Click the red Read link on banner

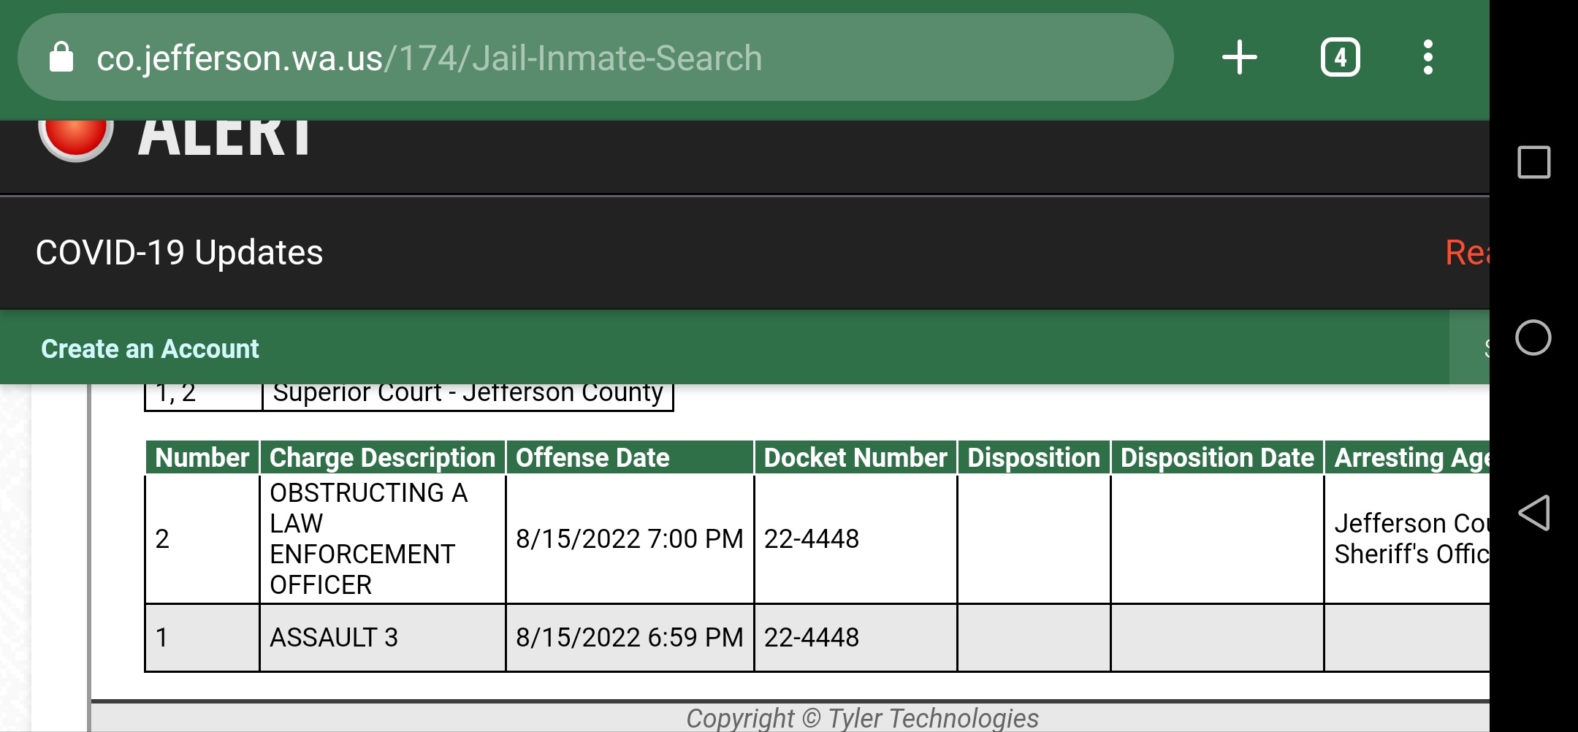(1467, 253)
